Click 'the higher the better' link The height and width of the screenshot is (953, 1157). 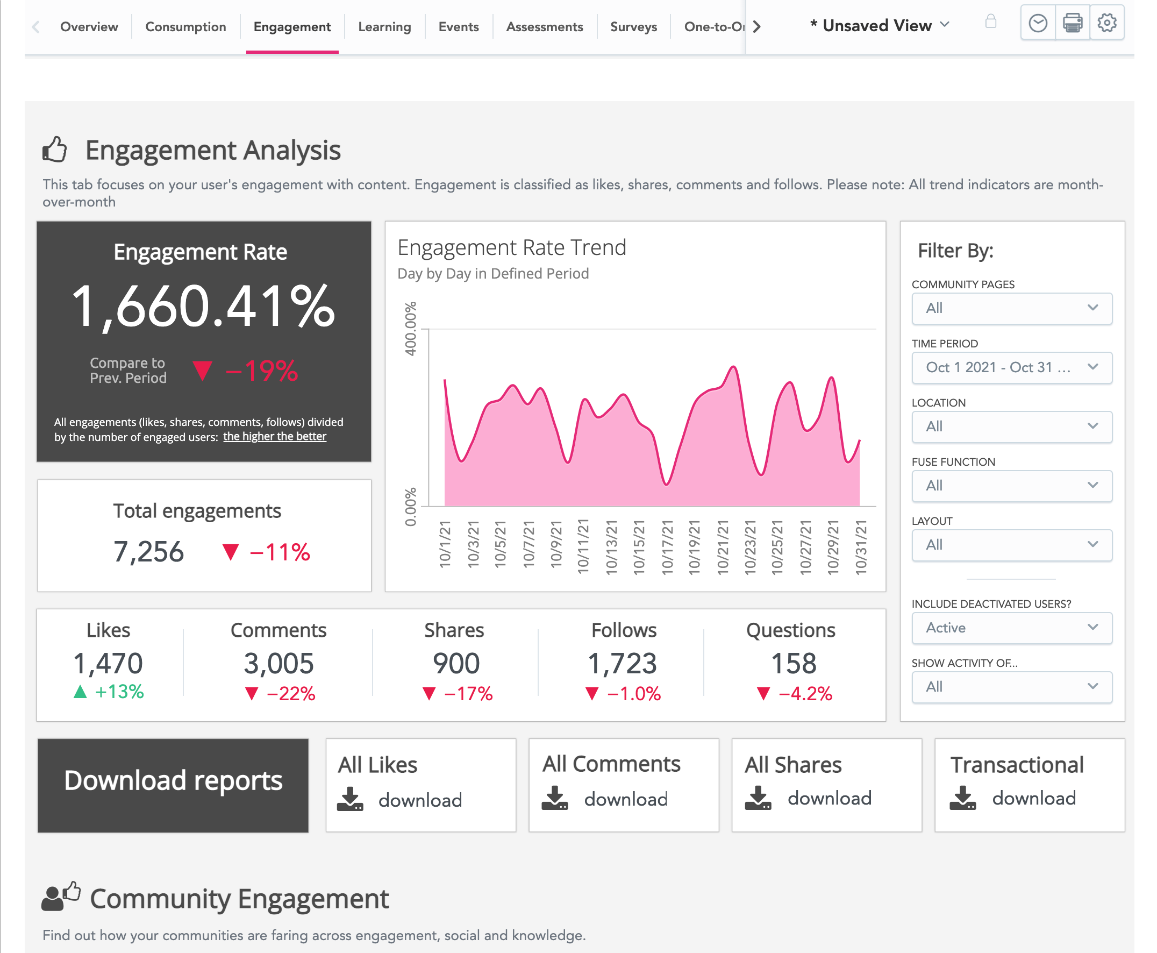274,436
